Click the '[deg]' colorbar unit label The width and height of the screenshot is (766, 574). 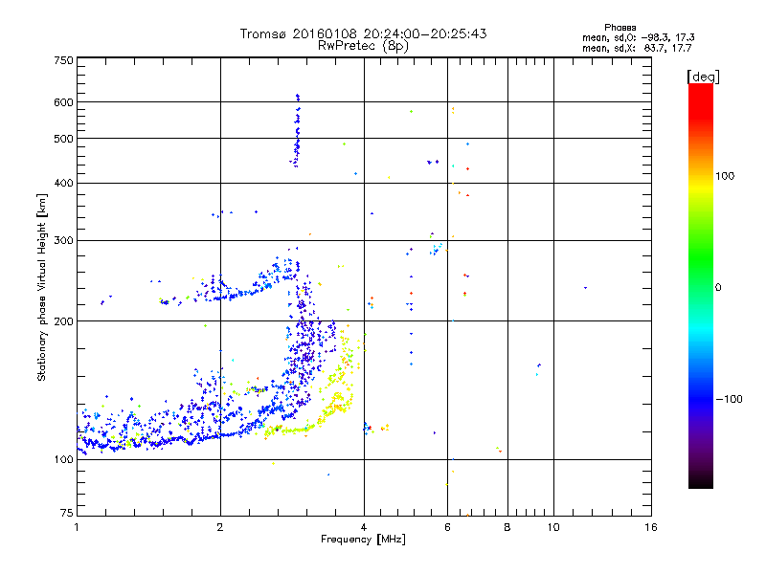(703, 77)
